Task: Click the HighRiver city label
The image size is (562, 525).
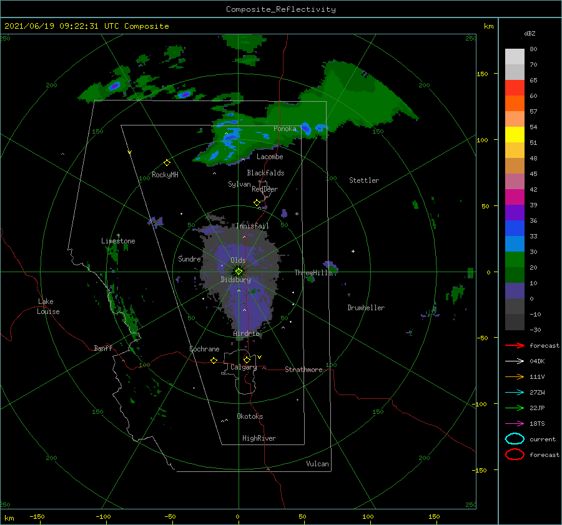Action: coord(259,438)
